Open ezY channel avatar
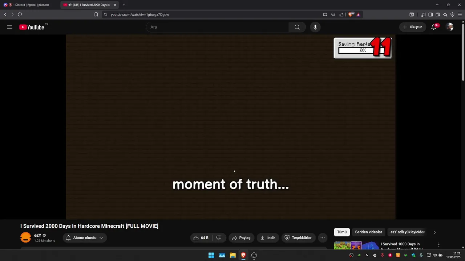Screen dimensions: 465x261 [x=26, y=238]
